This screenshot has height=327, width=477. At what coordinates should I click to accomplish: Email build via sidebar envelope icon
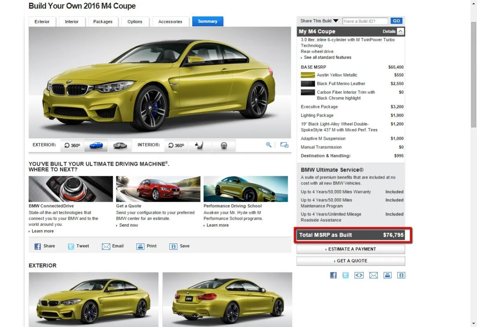(x=373, y=275)
